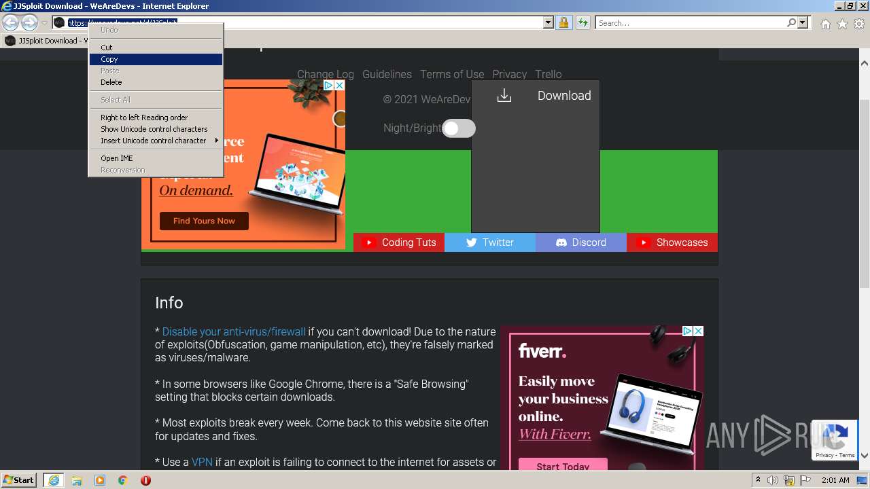Click Start Today on Fiverr ad

click(x=563, y=466)
